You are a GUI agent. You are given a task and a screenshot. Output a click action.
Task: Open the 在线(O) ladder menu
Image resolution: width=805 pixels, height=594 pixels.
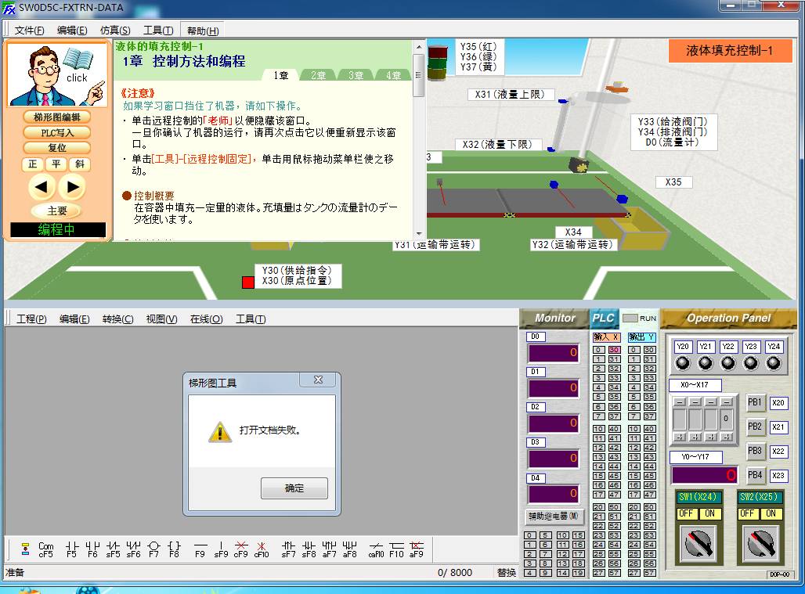coord(206,319)
